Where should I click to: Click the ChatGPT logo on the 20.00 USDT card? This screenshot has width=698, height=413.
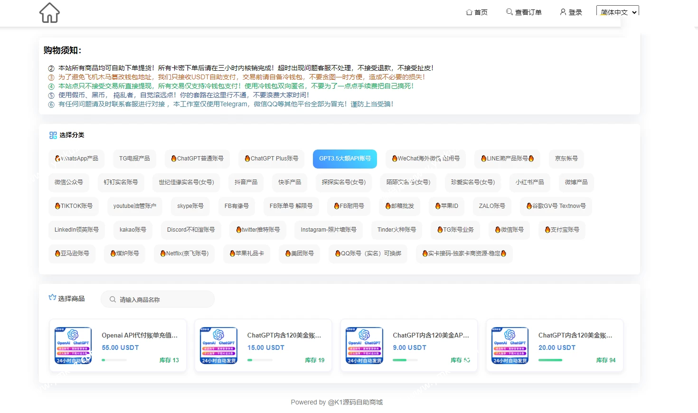point(509,345)
